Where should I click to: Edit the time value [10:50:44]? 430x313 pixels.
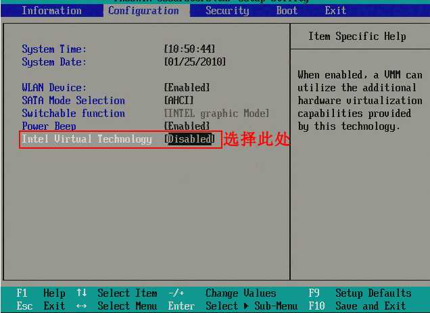click(189, 49)
